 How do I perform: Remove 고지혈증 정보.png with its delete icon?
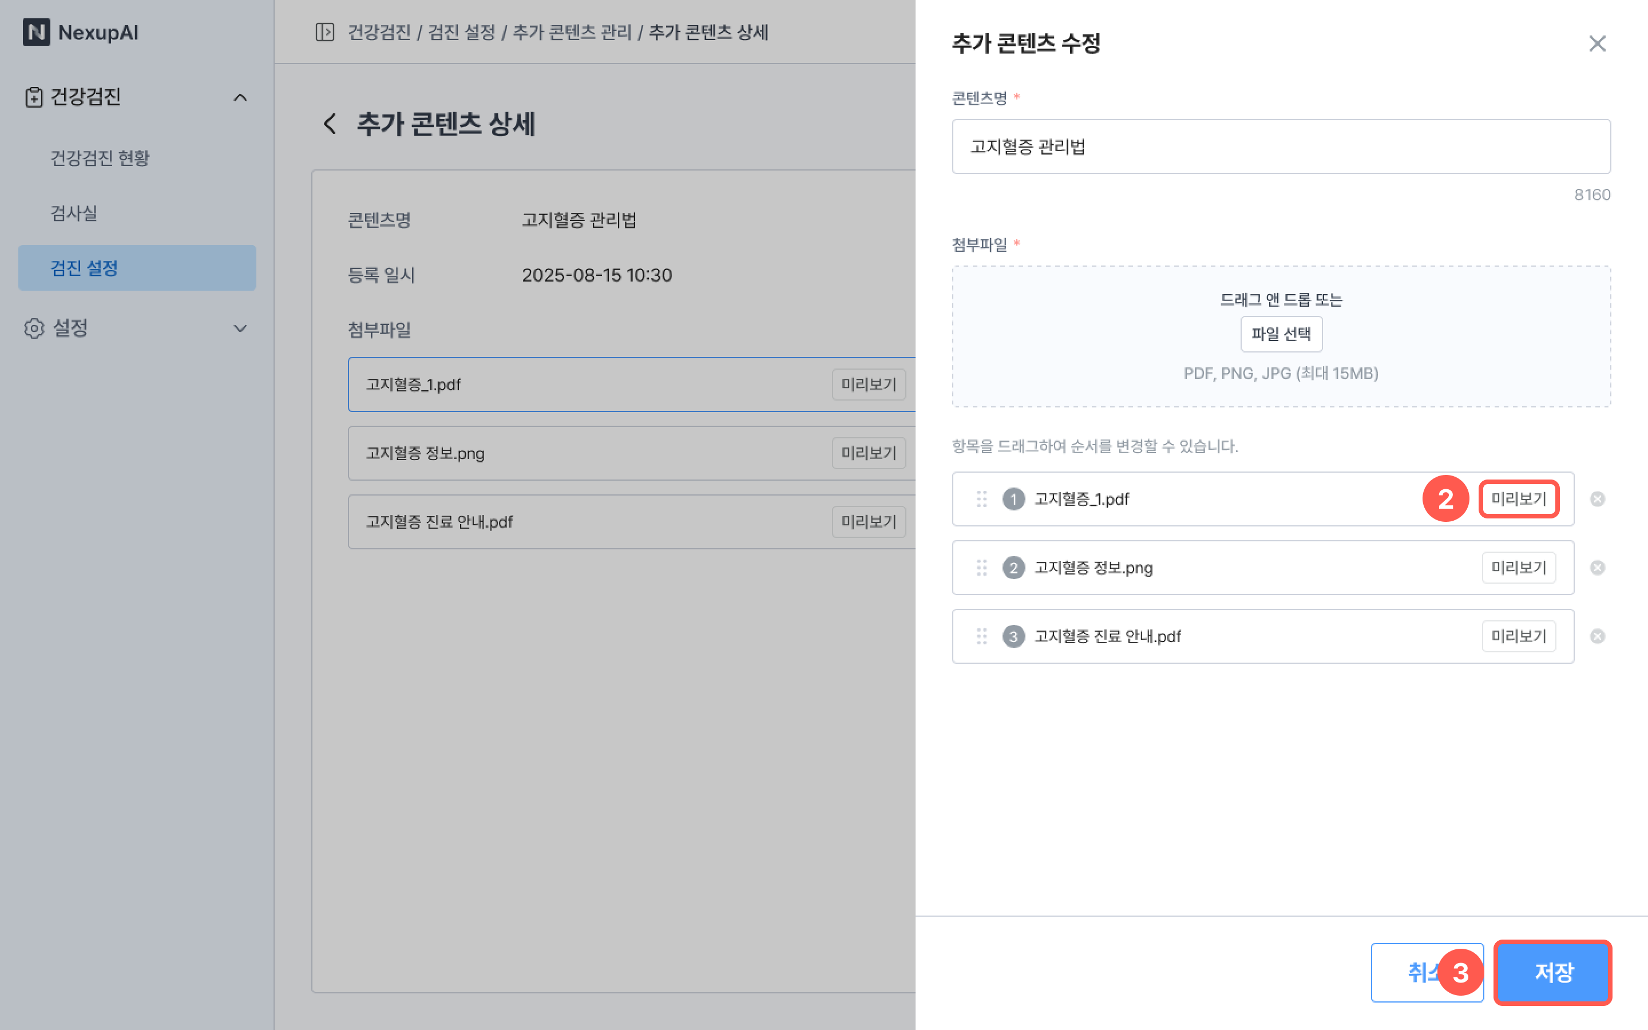click(x=1597, y=568)
